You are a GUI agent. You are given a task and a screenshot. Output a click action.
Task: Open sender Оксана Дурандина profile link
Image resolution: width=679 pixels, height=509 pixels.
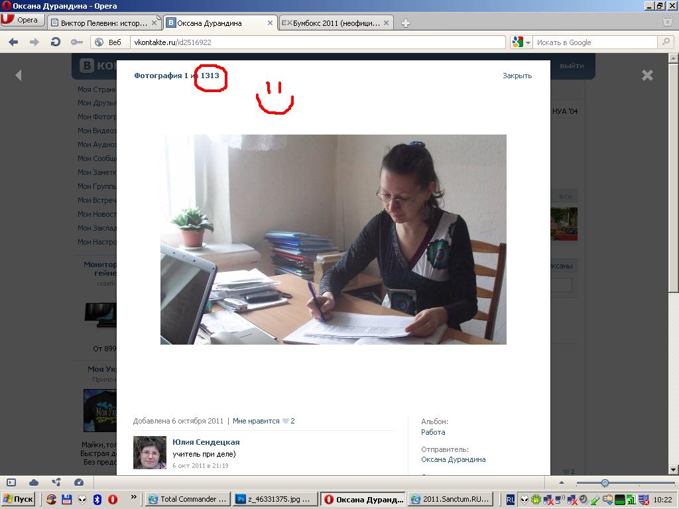[x=454, y=459]
